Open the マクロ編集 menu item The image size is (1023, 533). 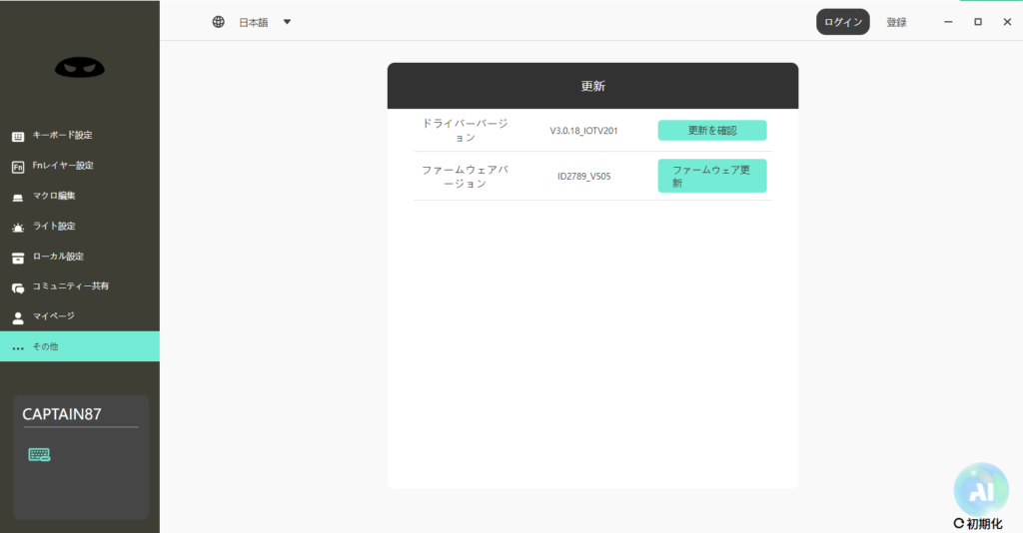tap(54, 196)
